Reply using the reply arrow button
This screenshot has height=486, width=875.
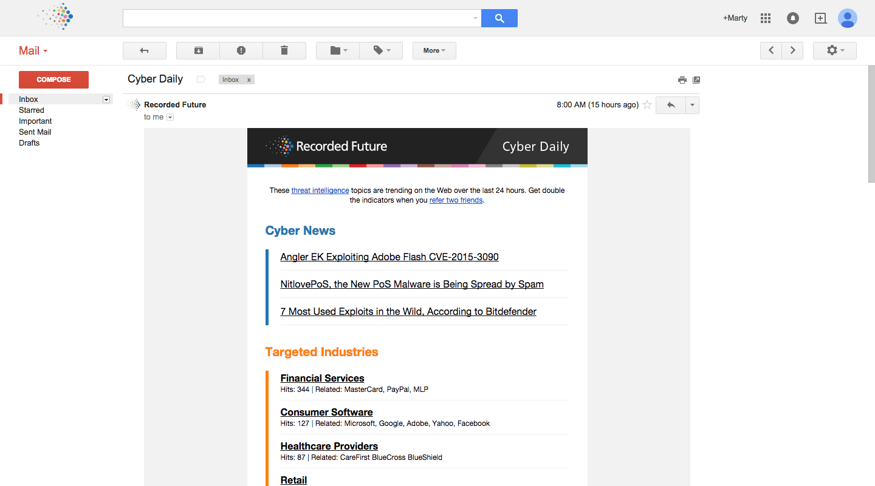click(671, 105)
